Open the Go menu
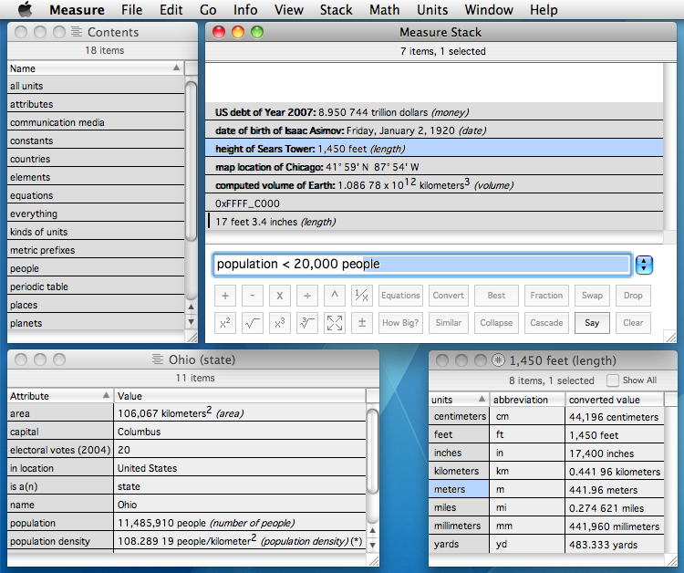 point(208,10)
